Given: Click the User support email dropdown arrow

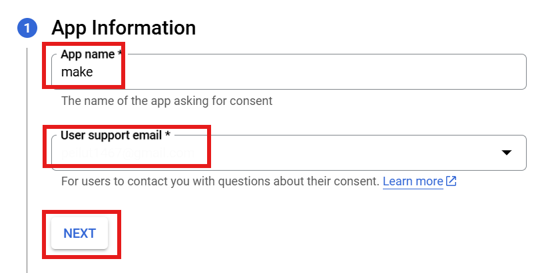Looking at the screenshot, I should click(x=506, y=153).
